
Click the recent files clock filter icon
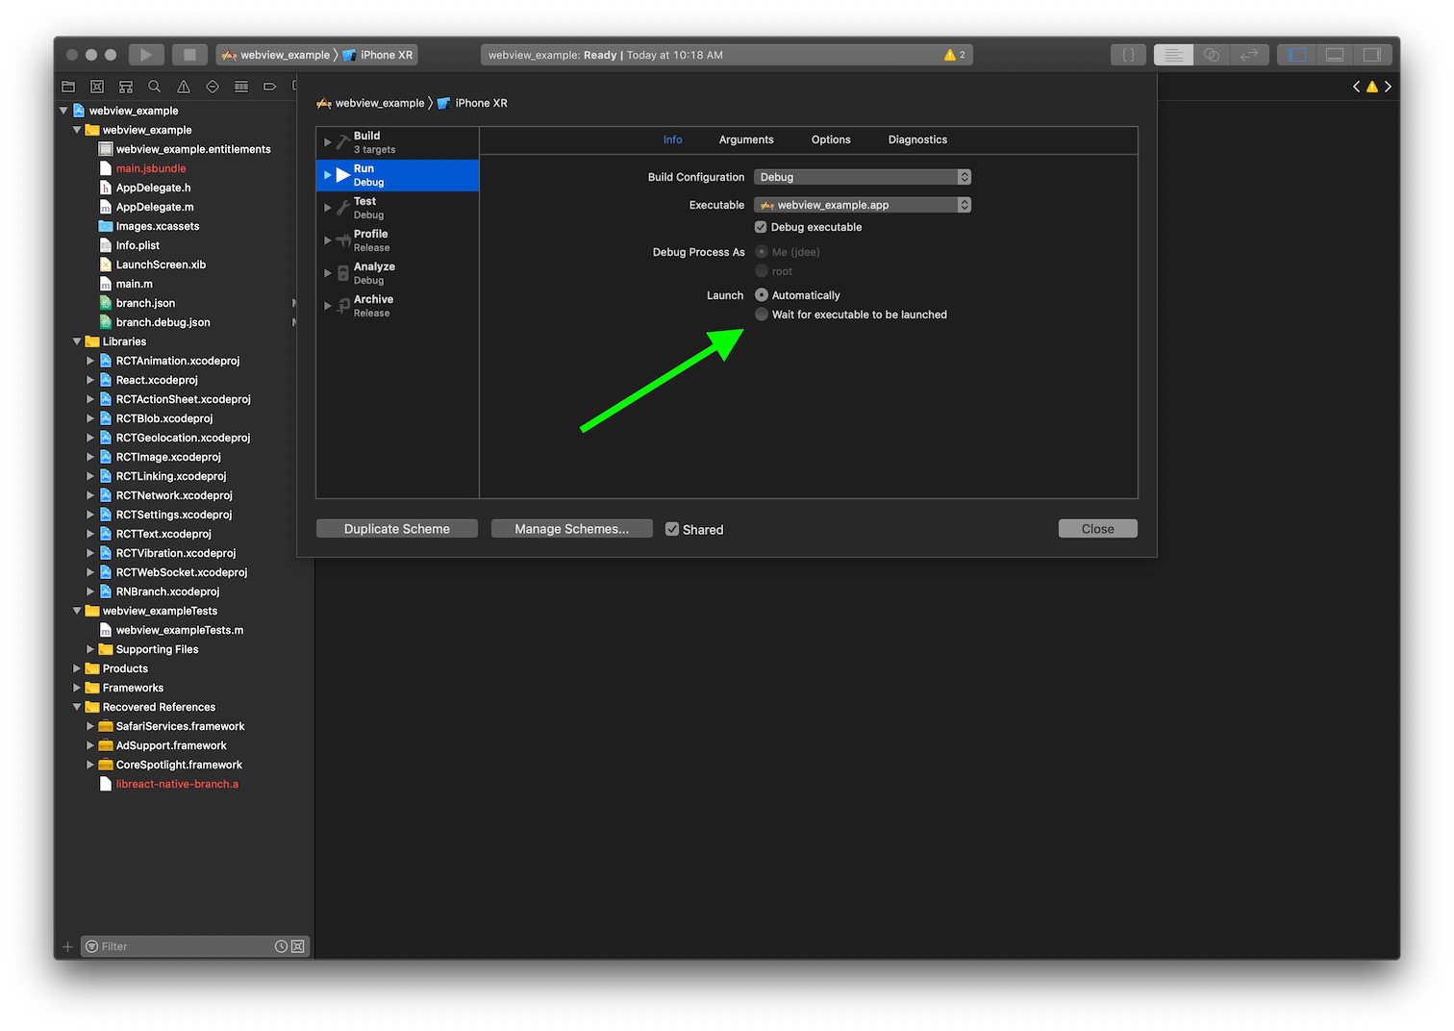tap(281, 946)
